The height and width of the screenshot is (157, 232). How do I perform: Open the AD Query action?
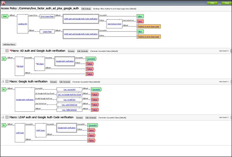[40, 64]
